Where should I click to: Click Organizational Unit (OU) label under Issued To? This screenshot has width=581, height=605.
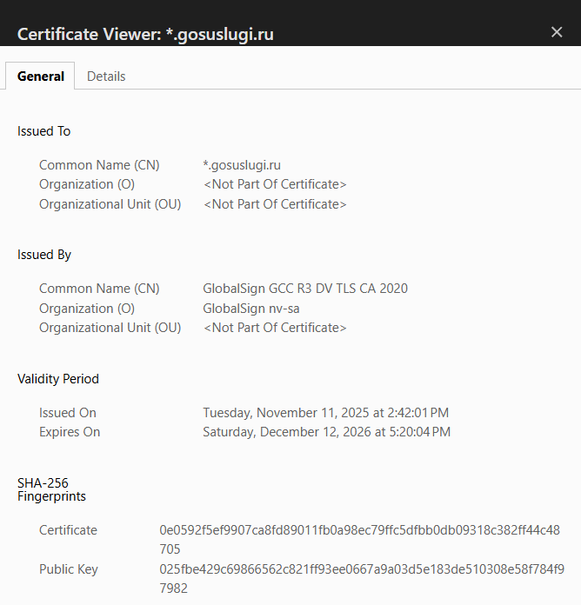pyautogui.click(x=110, y=204)
